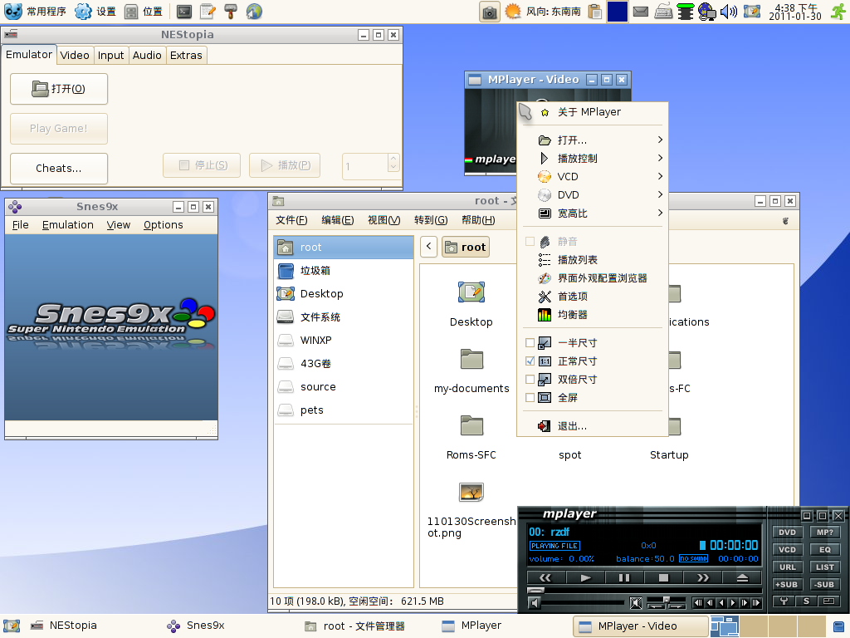Open the terminal launcher in the top panel
Image resolution: width=850 pixels, height=638 pixels.
tap(184, 12)
